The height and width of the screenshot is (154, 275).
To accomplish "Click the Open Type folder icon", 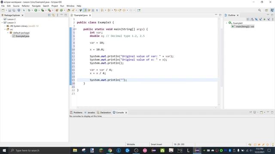I will point(69,10).
